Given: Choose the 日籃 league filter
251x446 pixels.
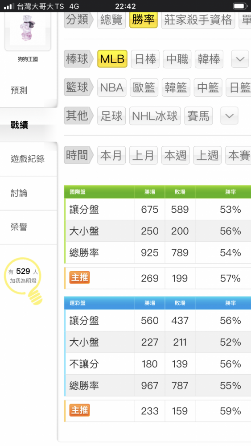Looking at the screenshot, I should click(x=239, y=87).
